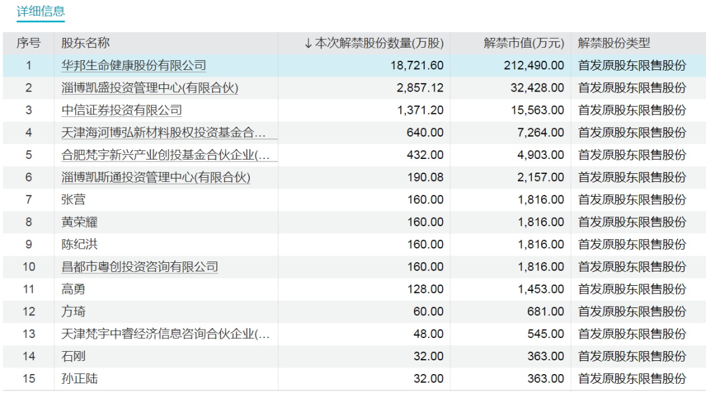
Task: Click the 股东名称 column header
Action: click(x=86, y=43)
